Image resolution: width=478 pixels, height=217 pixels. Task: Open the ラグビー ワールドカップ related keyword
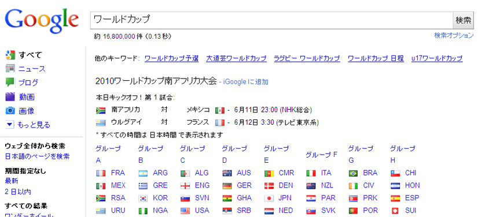307,58
